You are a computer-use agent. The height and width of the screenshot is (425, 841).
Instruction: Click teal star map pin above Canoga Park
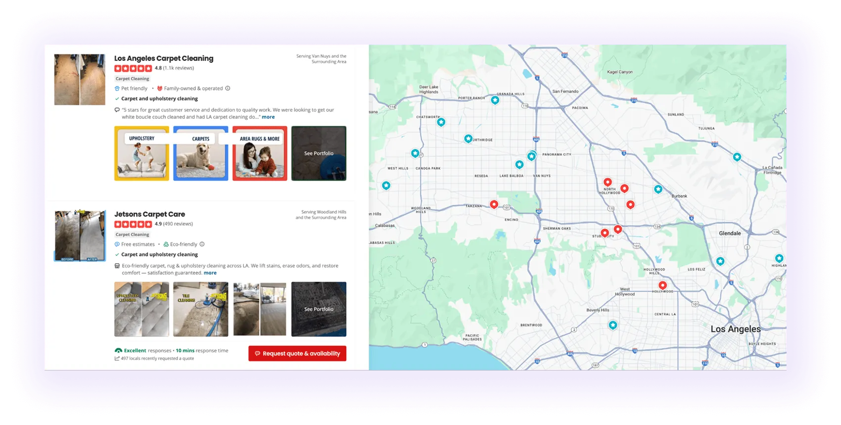(415, 153)
